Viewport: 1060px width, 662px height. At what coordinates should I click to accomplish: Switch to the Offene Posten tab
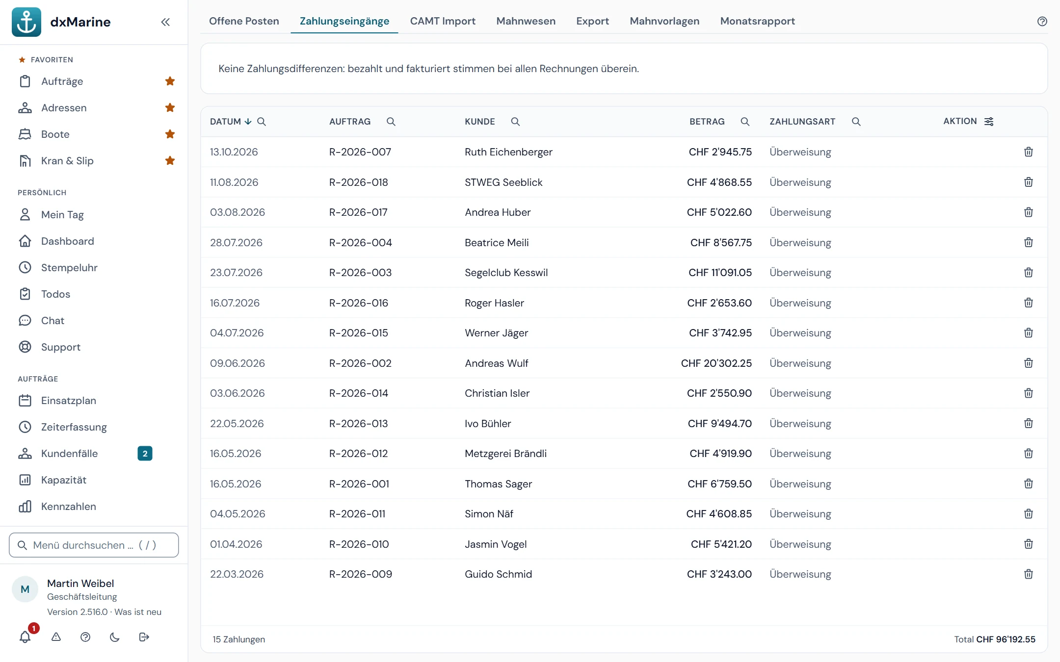click(244, 21)
